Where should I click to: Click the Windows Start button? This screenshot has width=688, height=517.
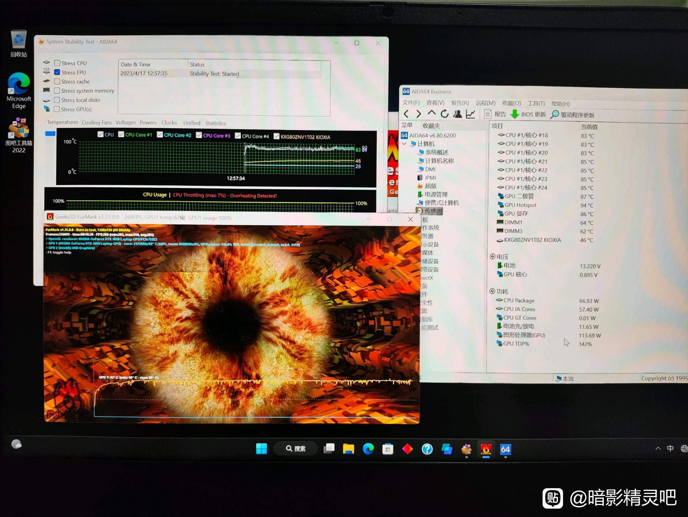(x=261, y=449)
